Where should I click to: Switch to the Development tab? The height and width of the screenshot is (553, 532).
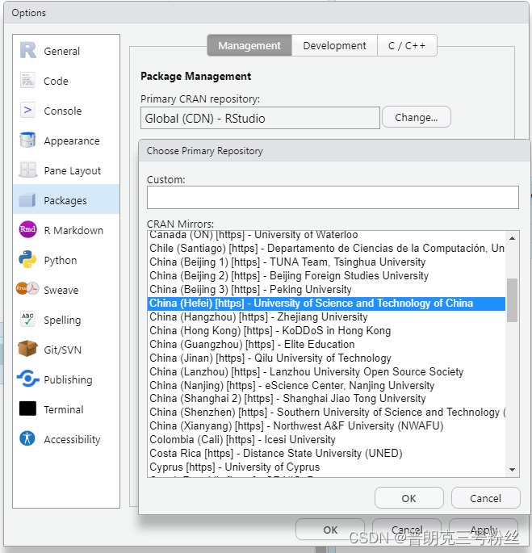click(x=334, y=45)
